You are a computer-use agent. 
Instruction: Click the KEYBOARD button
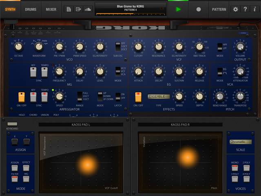coord(12,124)
